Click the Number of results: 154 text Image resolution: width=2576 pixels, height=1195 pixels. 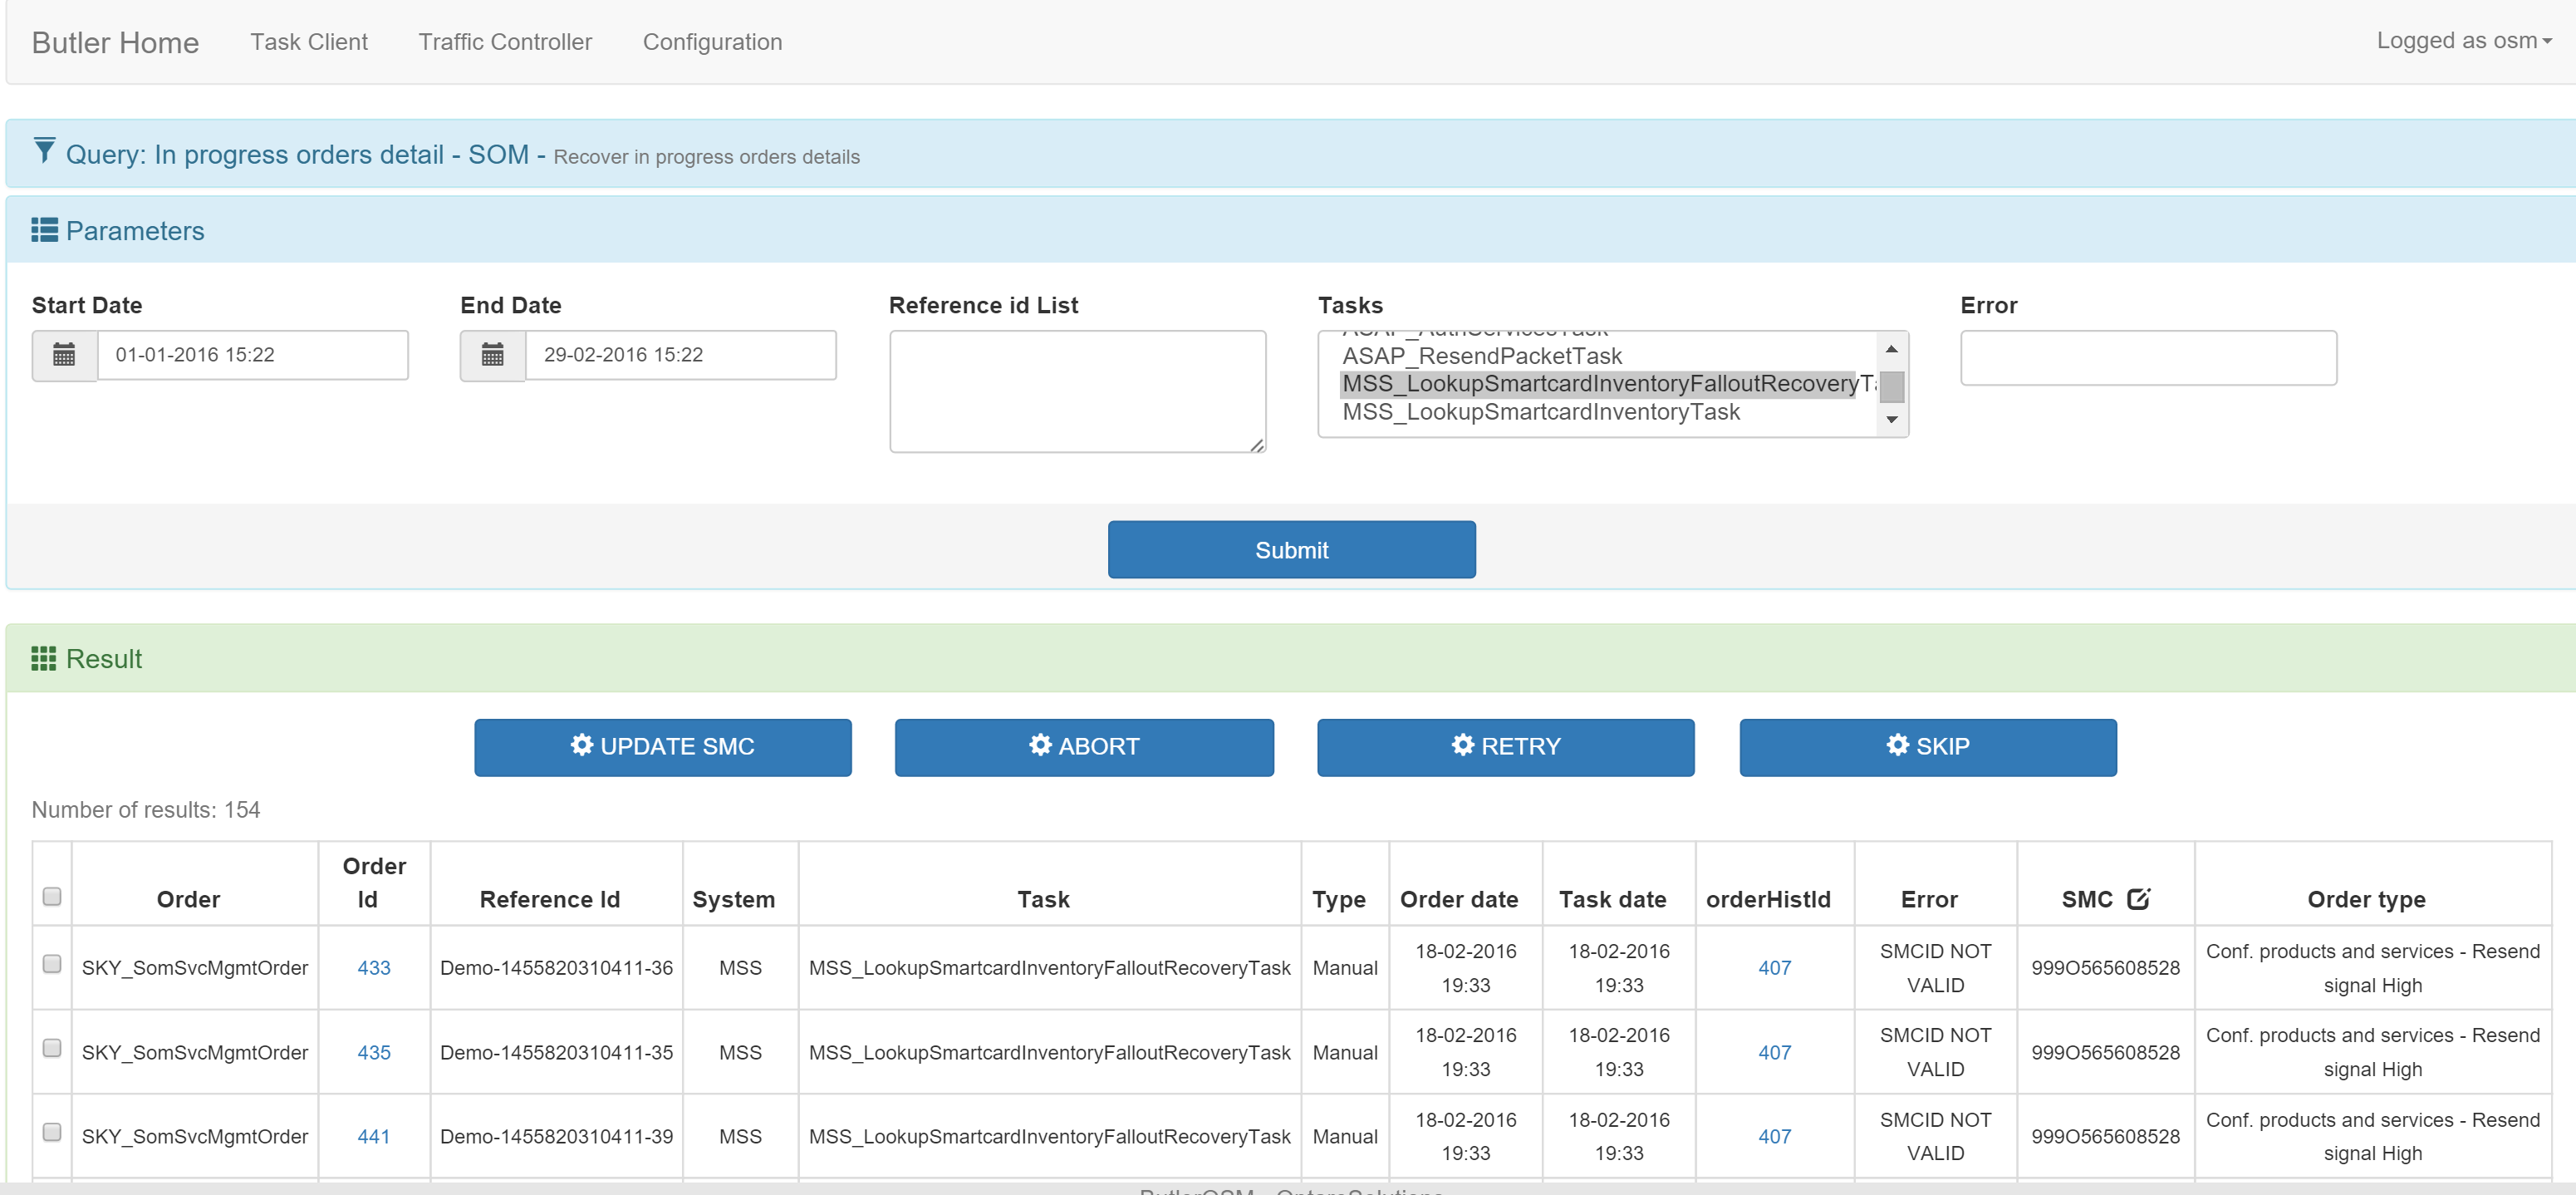(x=146, y=809)
